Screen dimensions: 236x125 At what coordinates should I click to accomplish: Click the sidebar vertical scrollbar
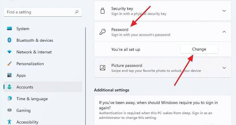(x=86, y=73)
